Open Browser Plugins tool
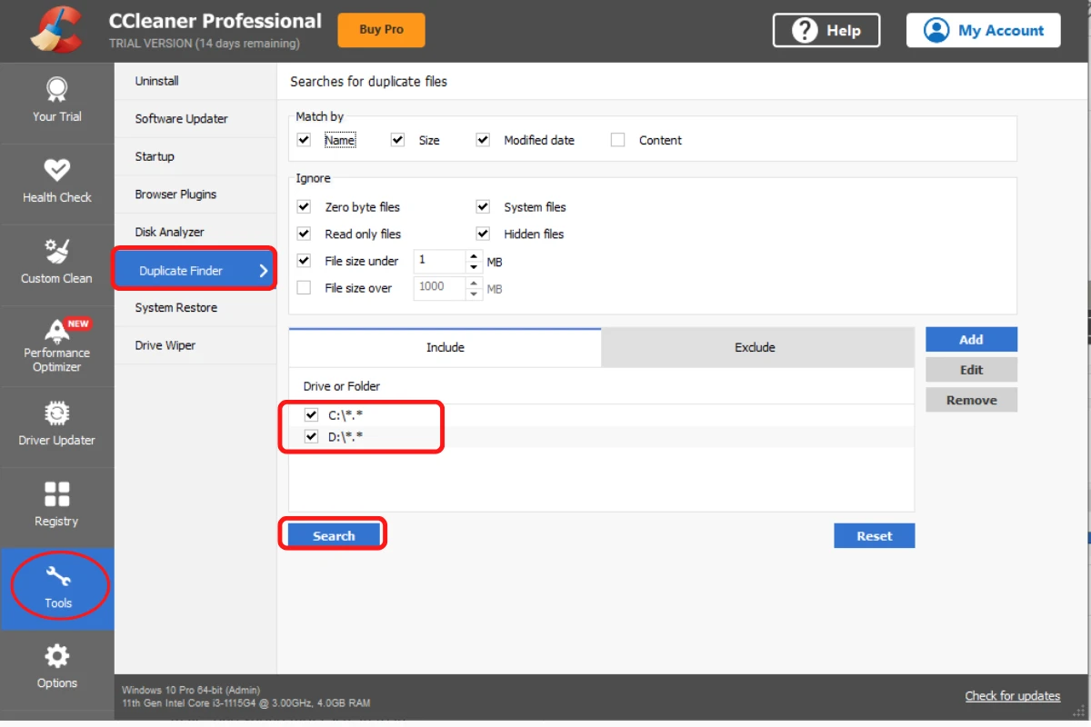Viewport: 1091px width, 727px height. pos(195,194)
